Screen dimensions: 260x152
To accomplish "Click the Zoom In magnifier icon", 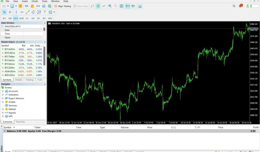I will 110,6.
